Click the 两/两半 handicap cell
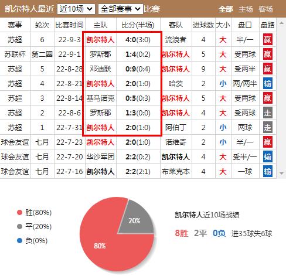 pyautogui.click(x=245, y=84)
